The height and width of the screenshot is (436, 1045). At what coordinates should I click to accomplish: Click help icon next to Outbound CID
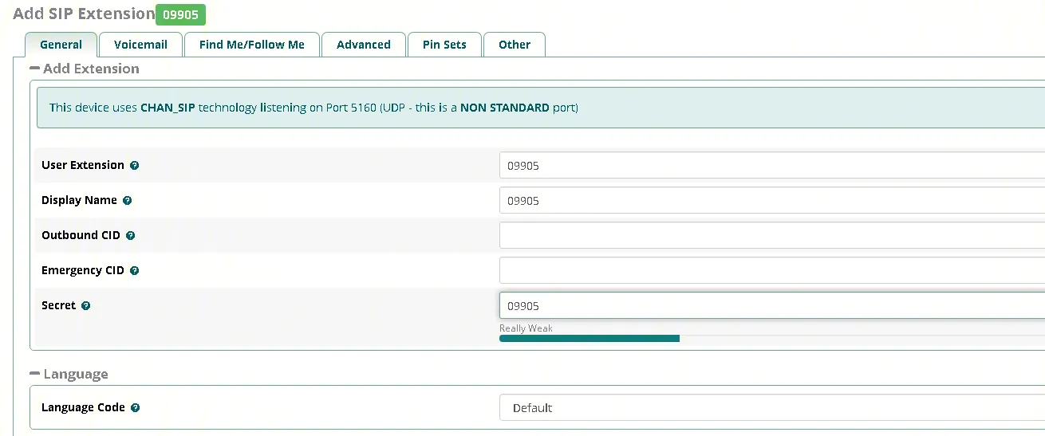click(x=130, y=236)
